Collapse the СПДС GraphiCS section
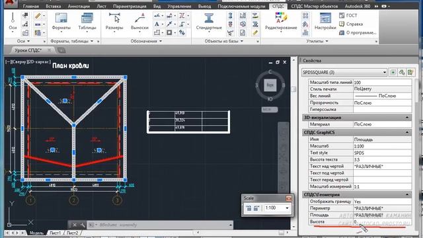The image size is (423, 238). tap(407, 132)
